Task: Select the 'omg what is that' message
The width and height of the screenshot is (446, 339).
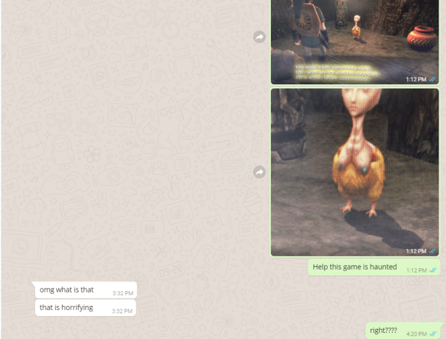Action: [x=67, y=290]
